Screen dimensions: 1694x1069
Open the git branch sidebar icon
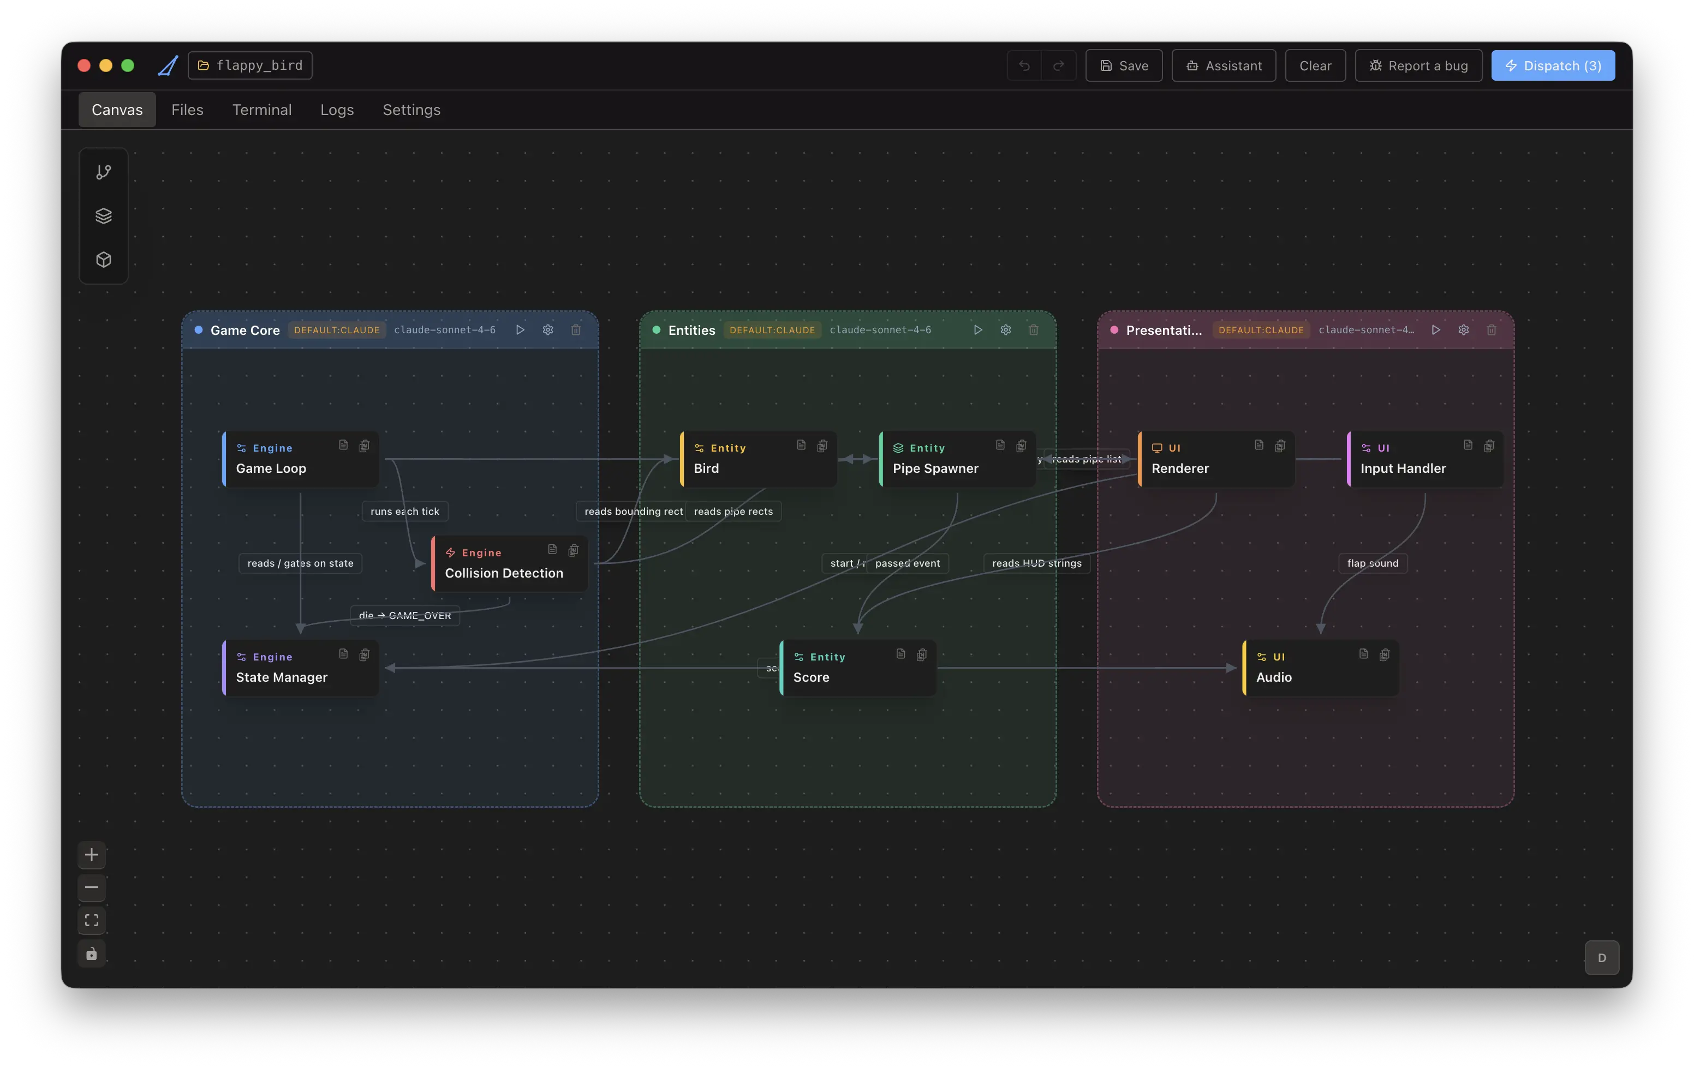(x=103, y=172)
